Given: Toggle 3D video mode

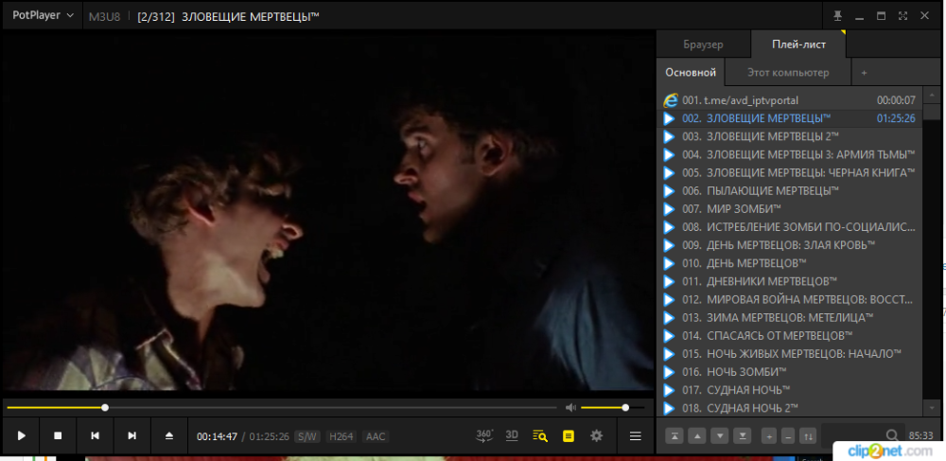Looking at the screenshot, I should coord(512,435).
